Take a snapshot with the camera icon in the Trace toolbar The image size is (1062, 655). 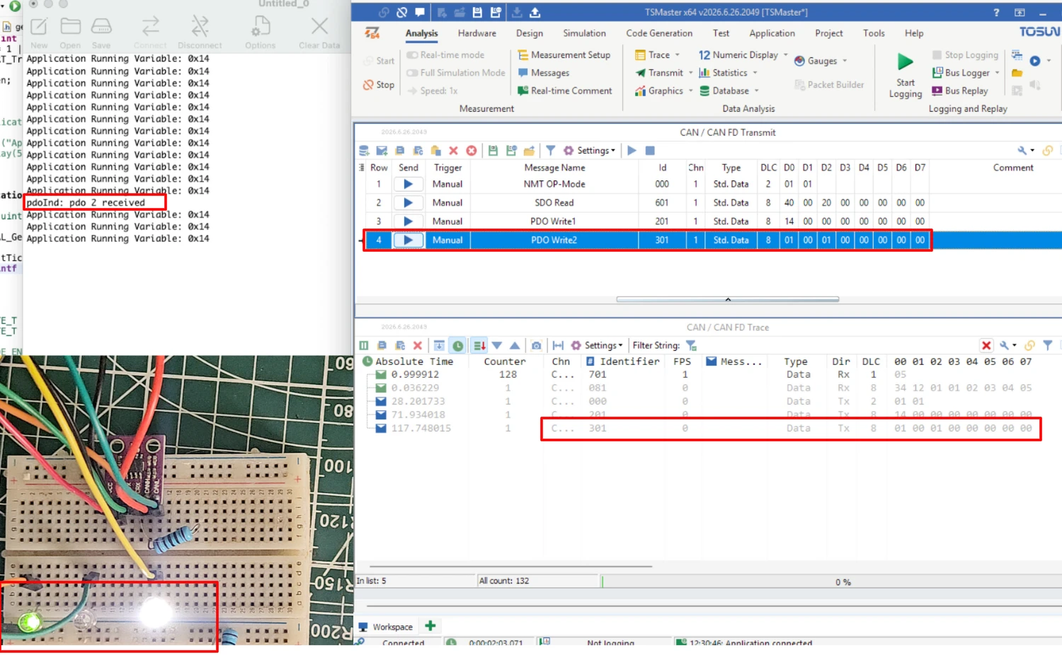click(x=537, y=345)
